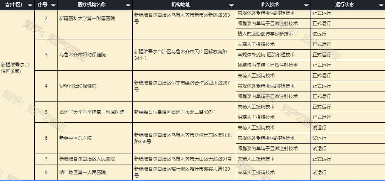This screenshot has height=181, width=385.
Task: Click 新疆维吾尔自治区人民医院 cell
Action: pyautogui.click(x=95, y=159)
